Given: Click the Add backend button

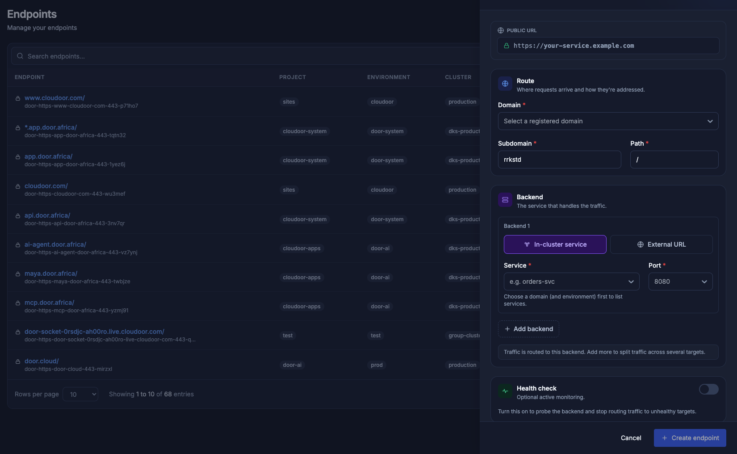Looking at the screenshot, I should click(x=528, y=329).
